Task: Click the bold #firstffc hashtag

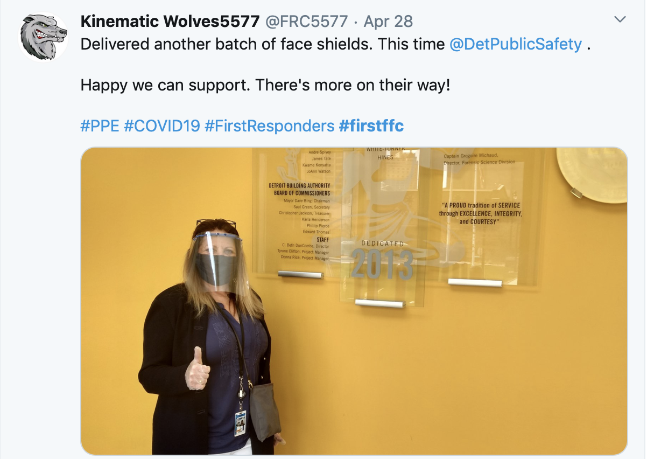Action: click(x=371, y=126)
